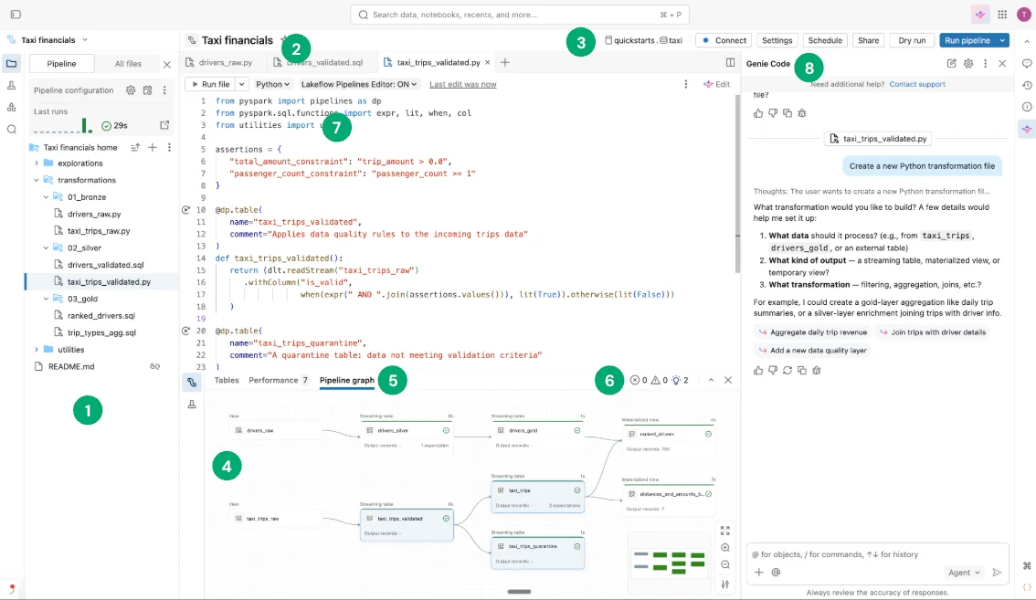Open the test flask icon beside bottom panel
The height and width of the screenshot is (600, 1036).
click(192, 404)
